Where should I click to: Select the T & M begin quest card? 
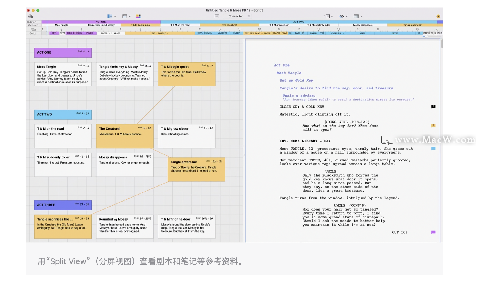coord(187,74)
